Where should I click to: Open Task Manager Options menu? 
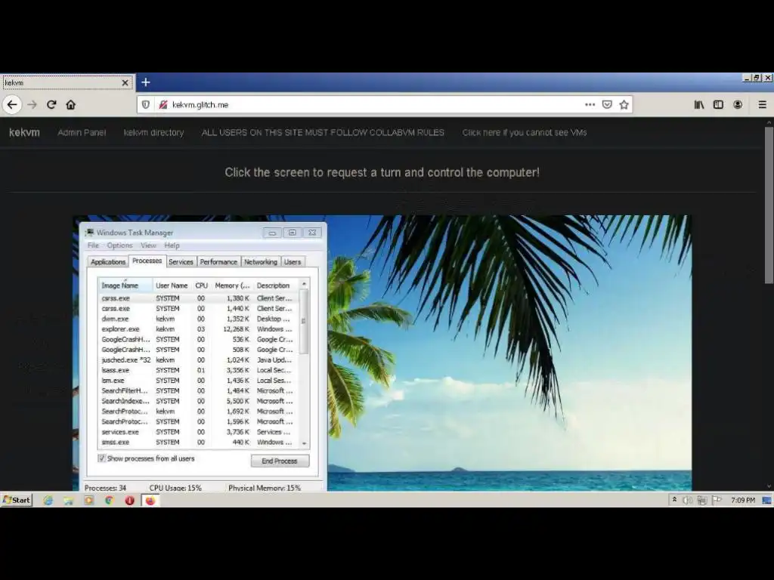click(119, 245)
